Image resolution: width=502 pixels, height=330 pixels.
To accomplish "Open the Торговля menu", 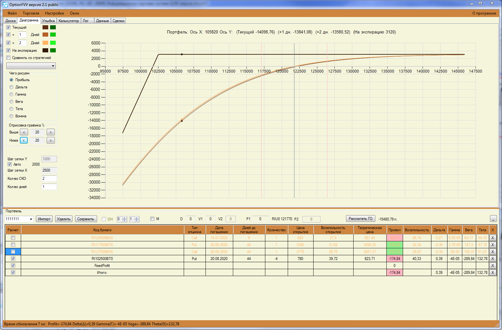I will point(31,13).
